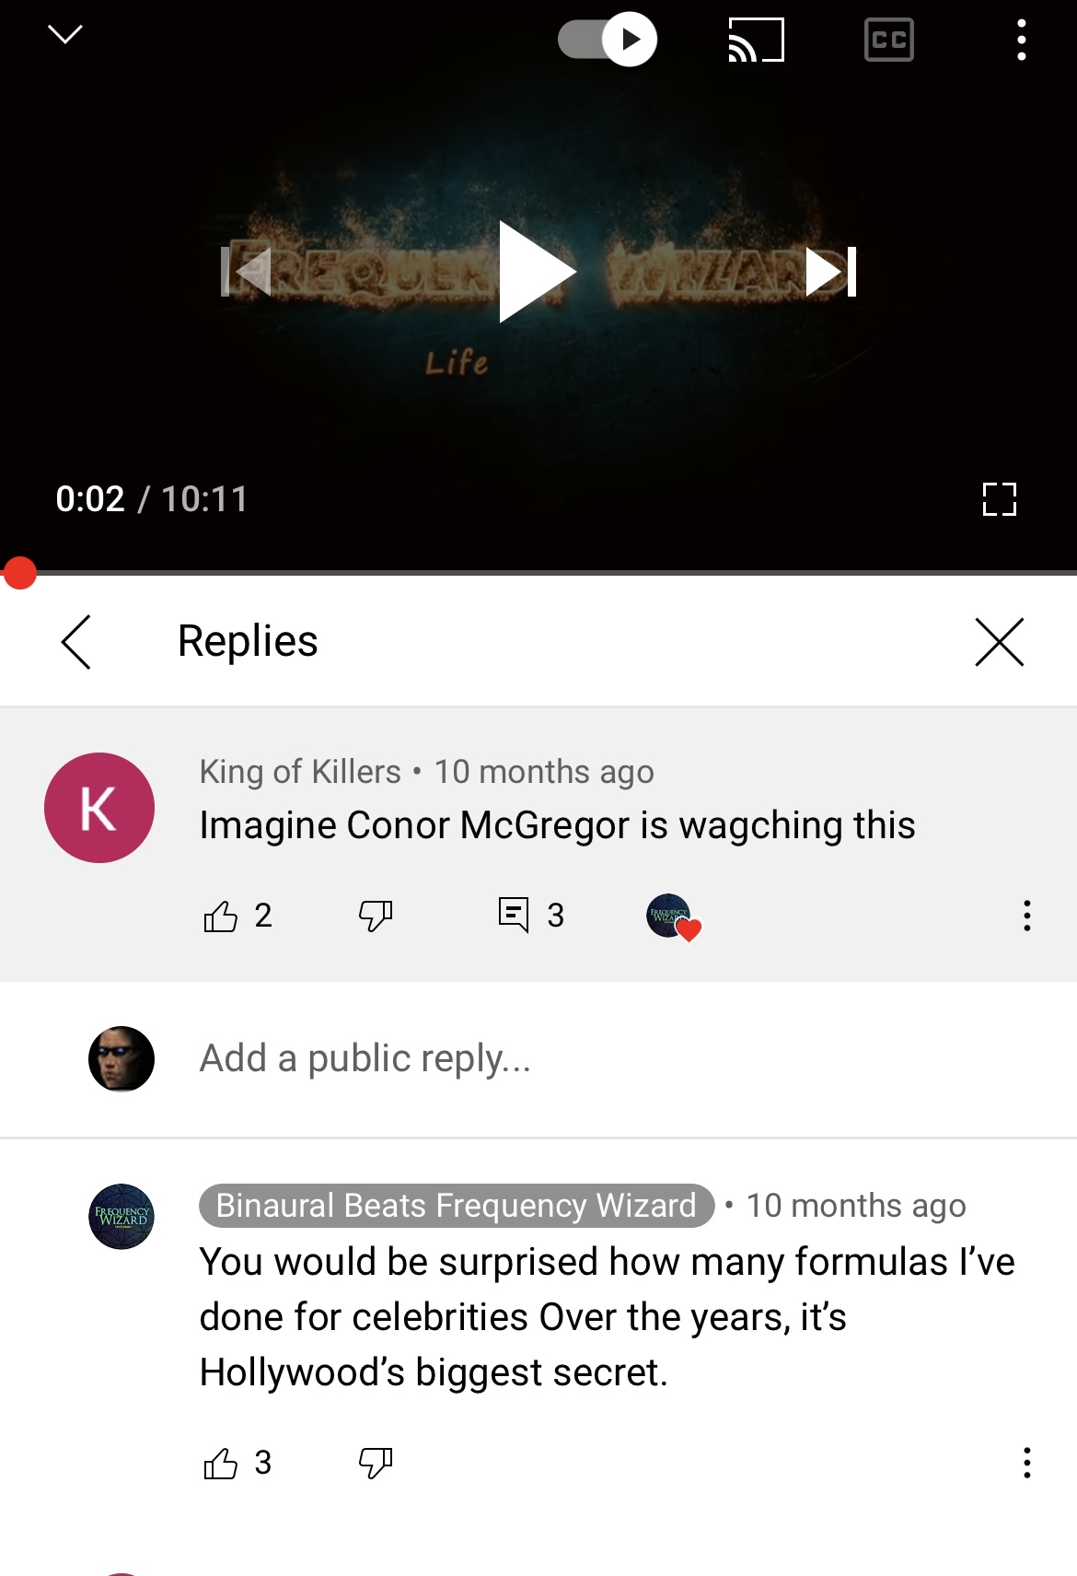The height and width of the screenshot is (1576, 1077).
Task: Collapse the video player with the down chevron
Action: [64, 35]
